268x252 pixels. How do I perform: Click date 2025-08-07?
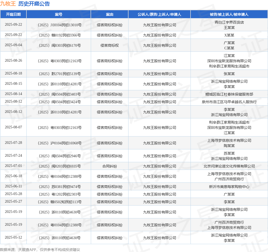click(13, 127)
